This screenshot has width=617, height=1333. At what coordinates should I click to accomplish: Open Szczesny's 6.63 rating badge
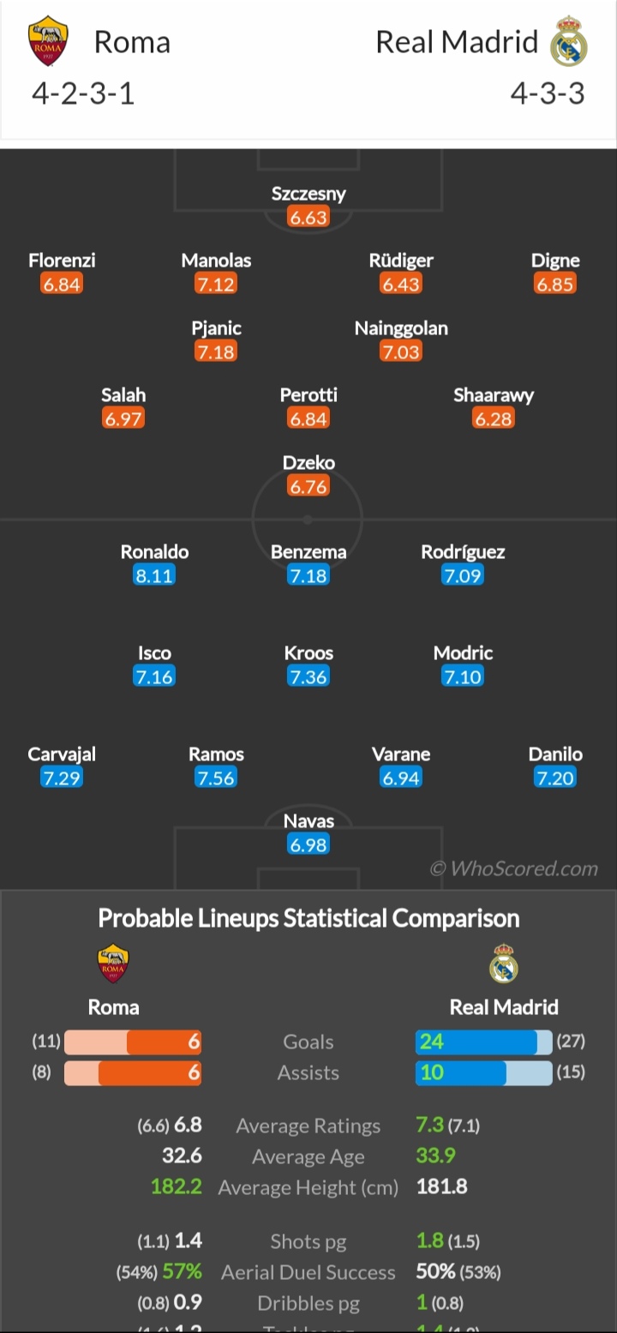308,217
